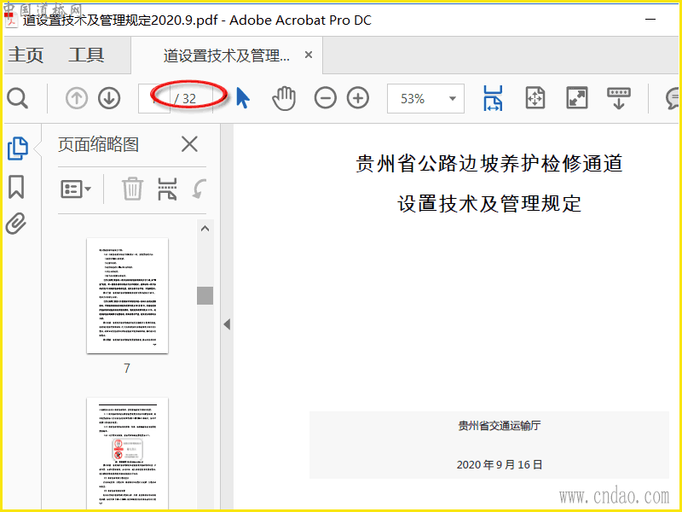682x512 pixels.
Task: Close the 页面缩略图 panel
Action: 189,144
